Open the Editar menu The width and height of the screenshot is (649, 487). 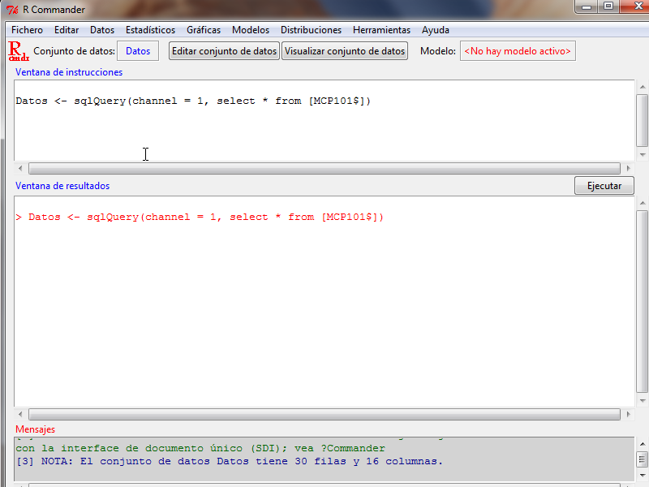67,30
